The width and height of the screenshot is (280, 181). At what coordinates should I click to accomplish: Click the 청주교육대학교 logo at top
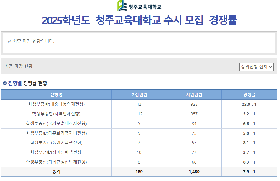(139, 6)
